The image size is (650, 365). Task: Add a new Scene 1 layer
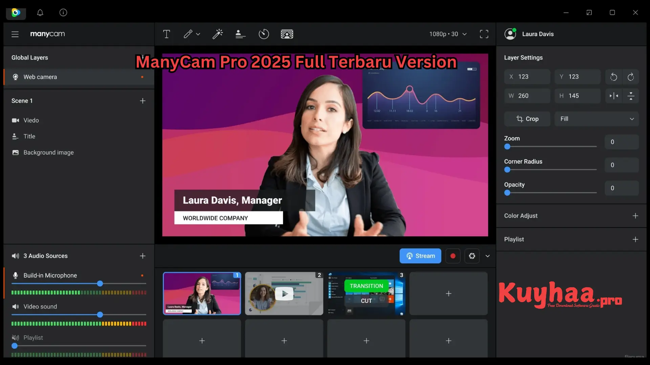click(143, 101)
